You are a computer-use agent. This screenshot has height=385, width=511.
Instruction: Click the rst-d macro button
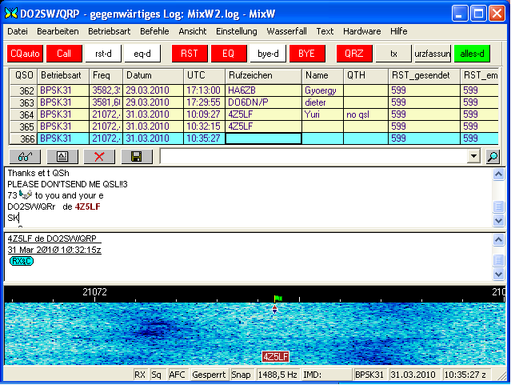[103, 54]
